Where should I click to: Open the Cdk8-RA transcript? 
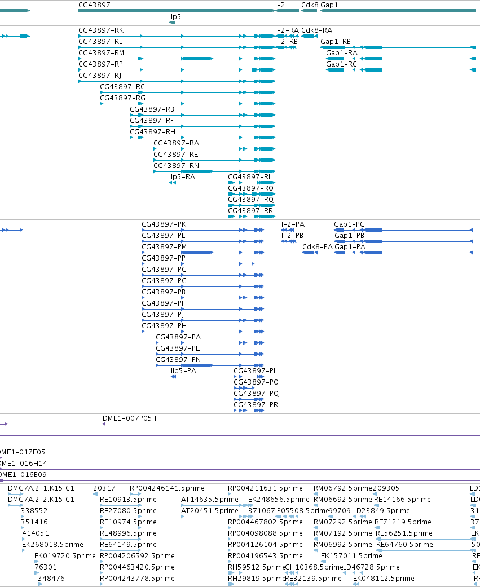point(317,30)
